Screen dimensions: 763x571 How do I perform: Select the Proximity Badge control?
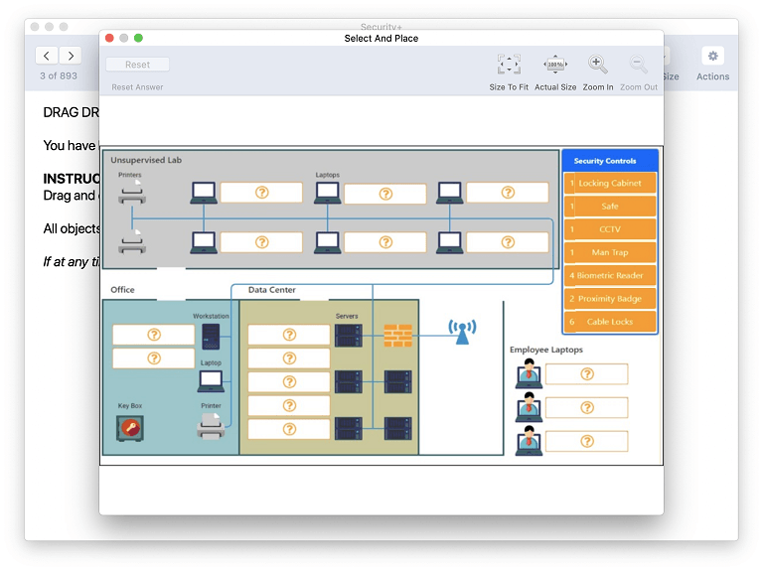610,299
